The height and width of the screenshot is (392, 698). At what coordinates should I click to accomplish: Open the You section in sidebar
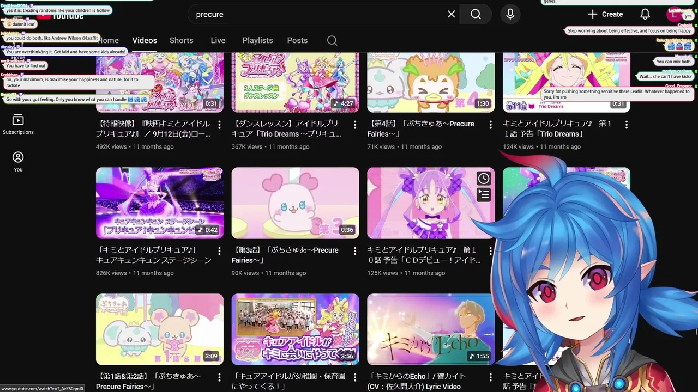[18, 161]
